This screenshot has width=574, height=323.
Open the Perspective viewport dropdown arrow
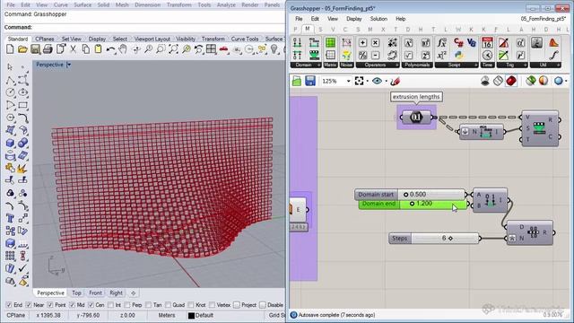[68, 65]
